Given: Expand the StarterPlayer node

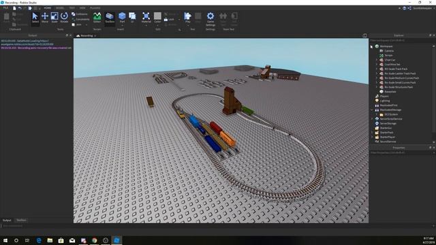Looking at the screenshot, I should point(372,137).
